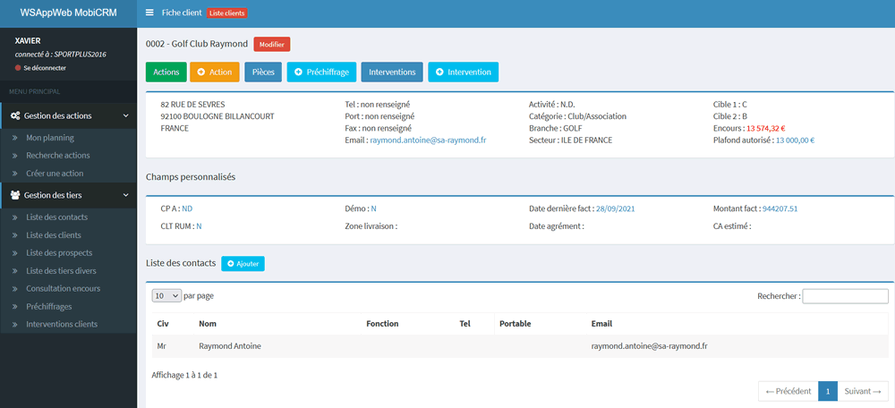
Task: Collapse Gestion des actions with its arrow
Action: 126,115
